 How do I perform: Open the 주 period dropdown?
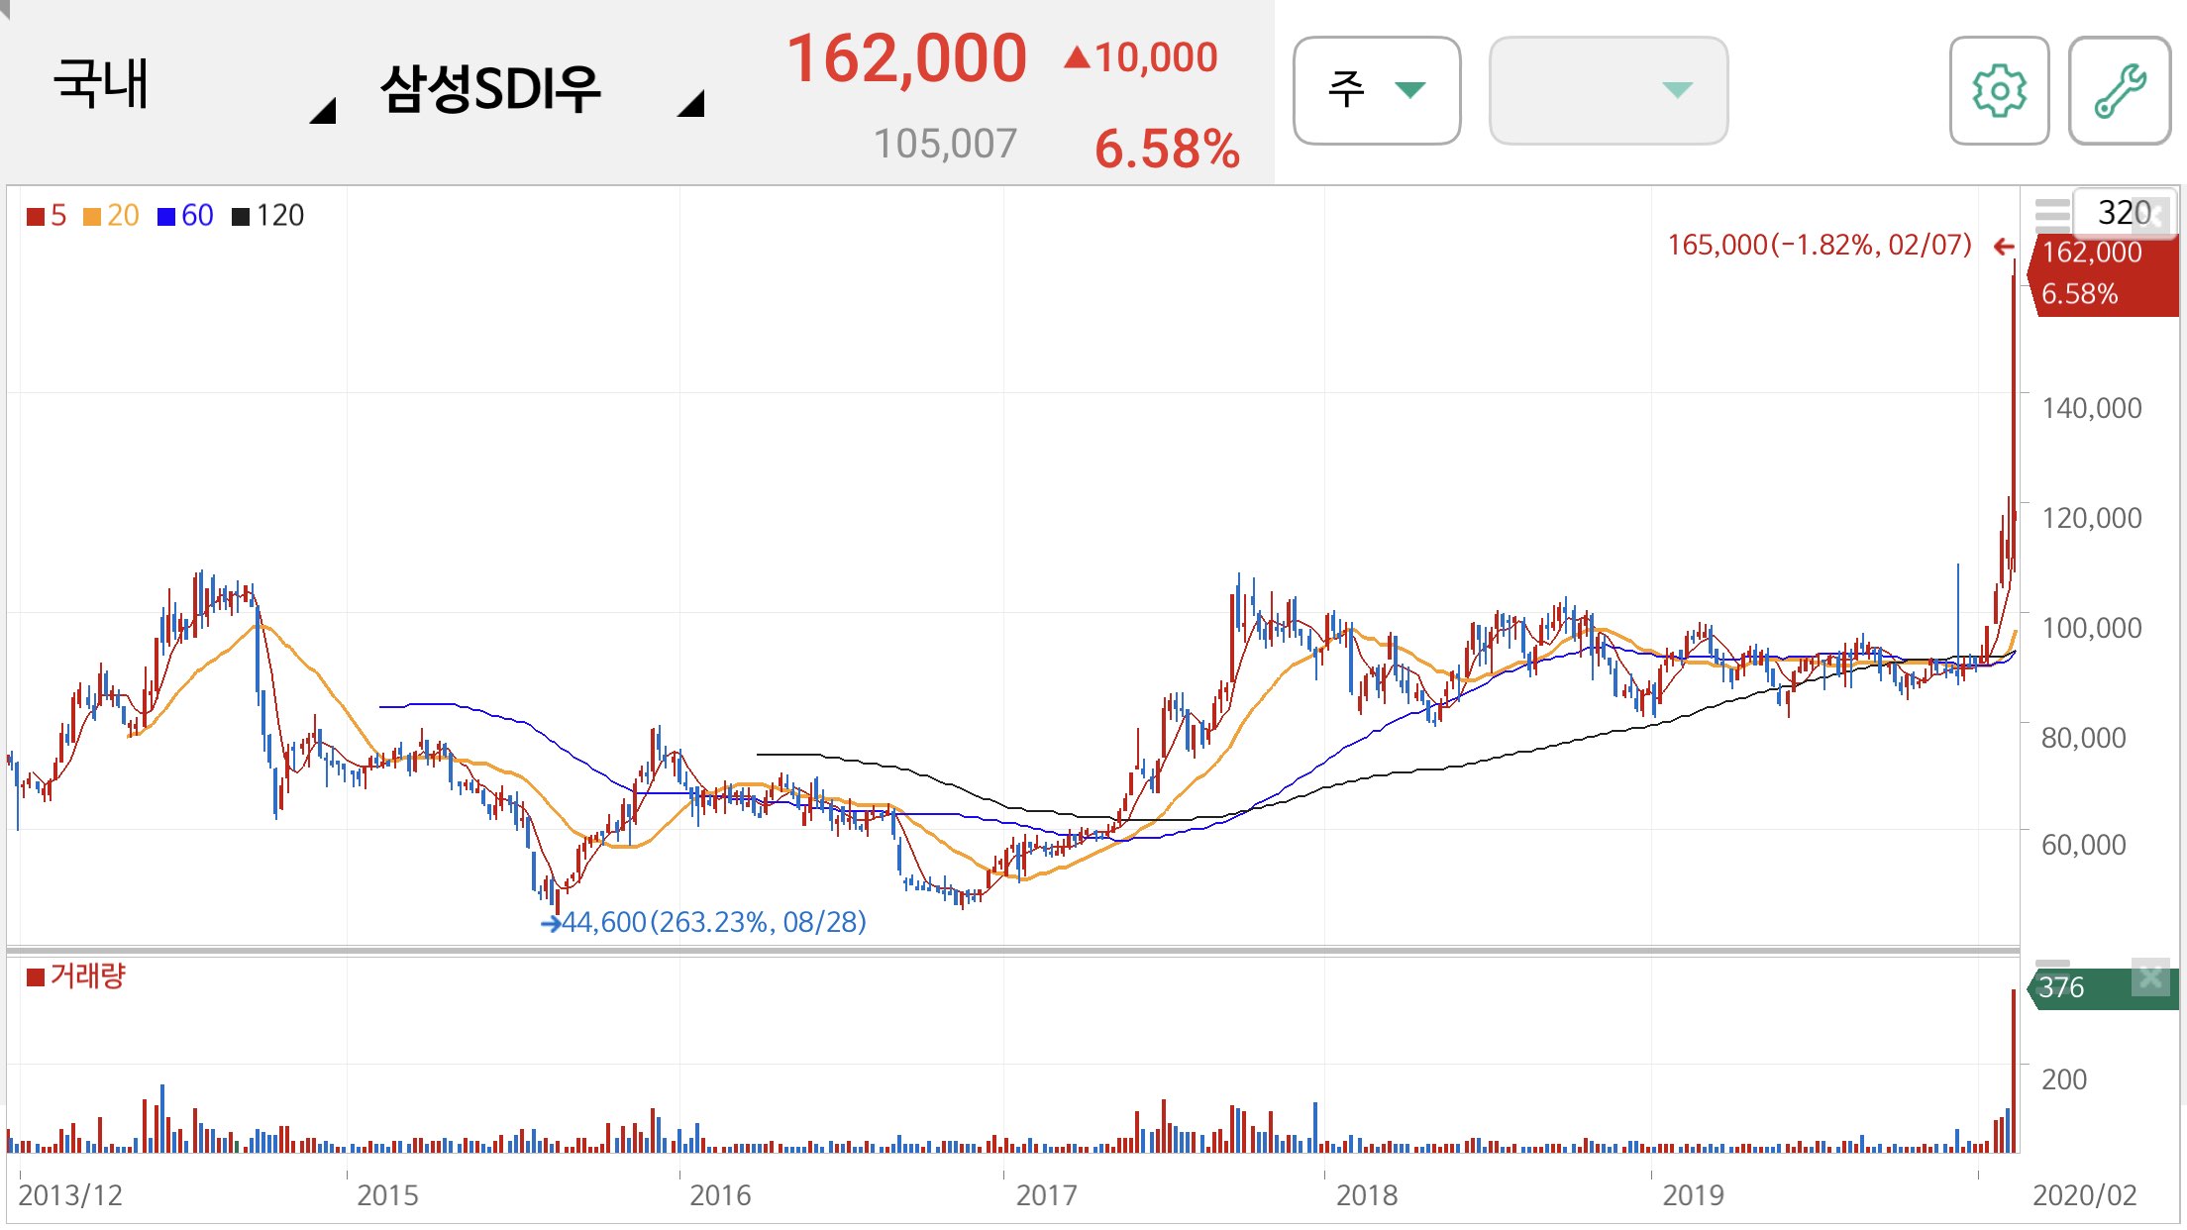[x=1377, y=91]
